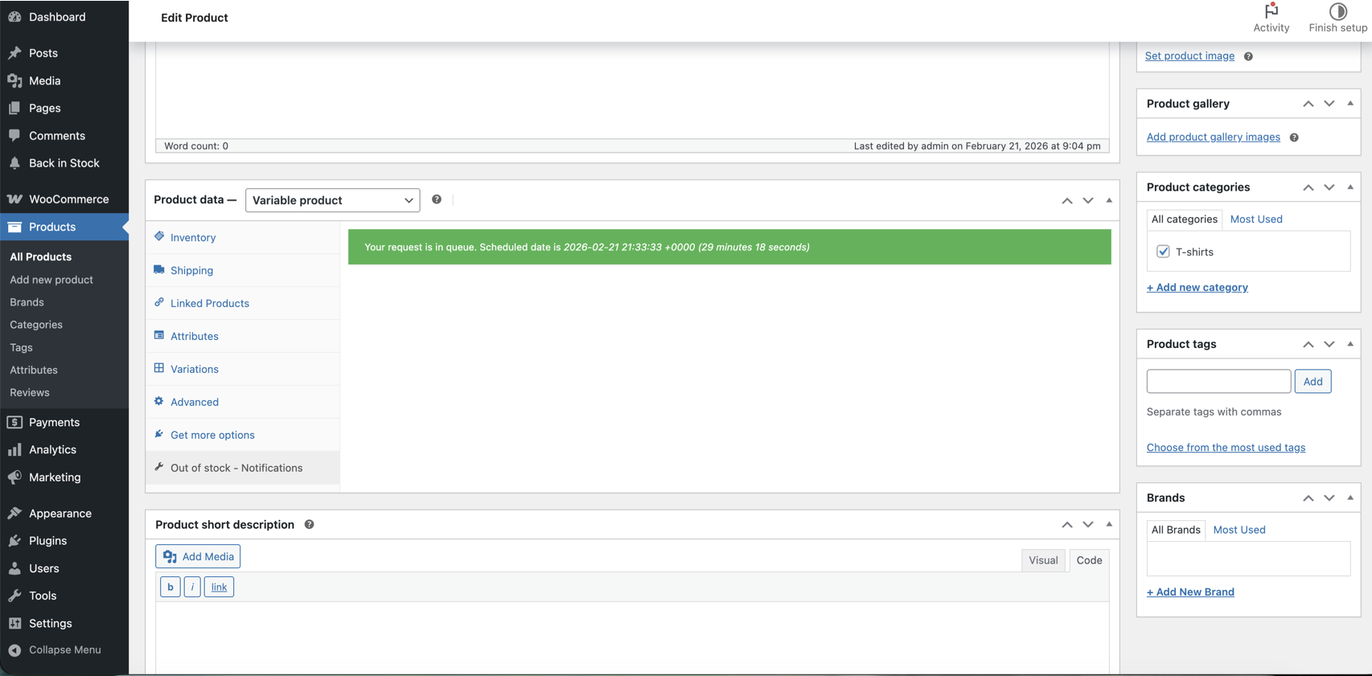Click the Posts pin icon in sidebar

click(x=14, y=53)
